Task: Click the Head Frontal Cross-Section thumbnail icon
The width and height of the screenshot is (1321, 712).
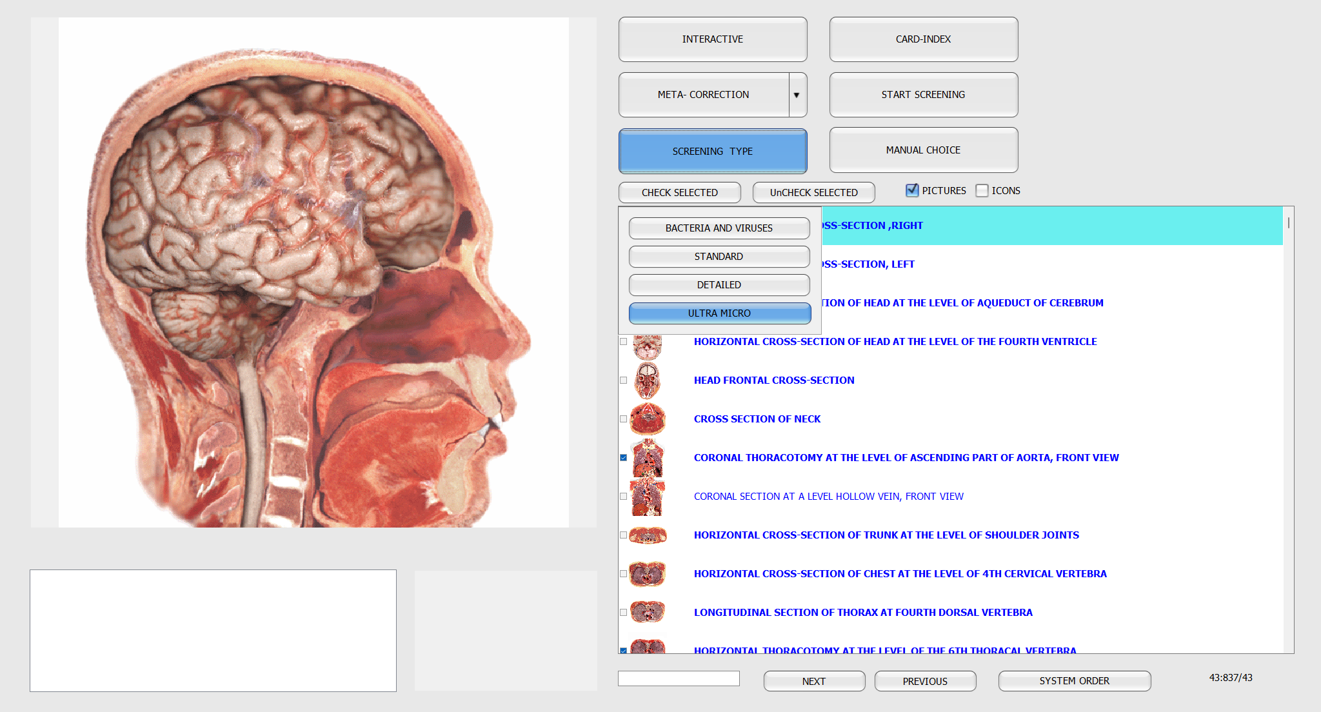Action: 647,381
